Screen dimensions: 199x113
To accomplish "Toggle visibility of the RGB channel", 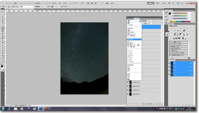I will tap(169, 63).
